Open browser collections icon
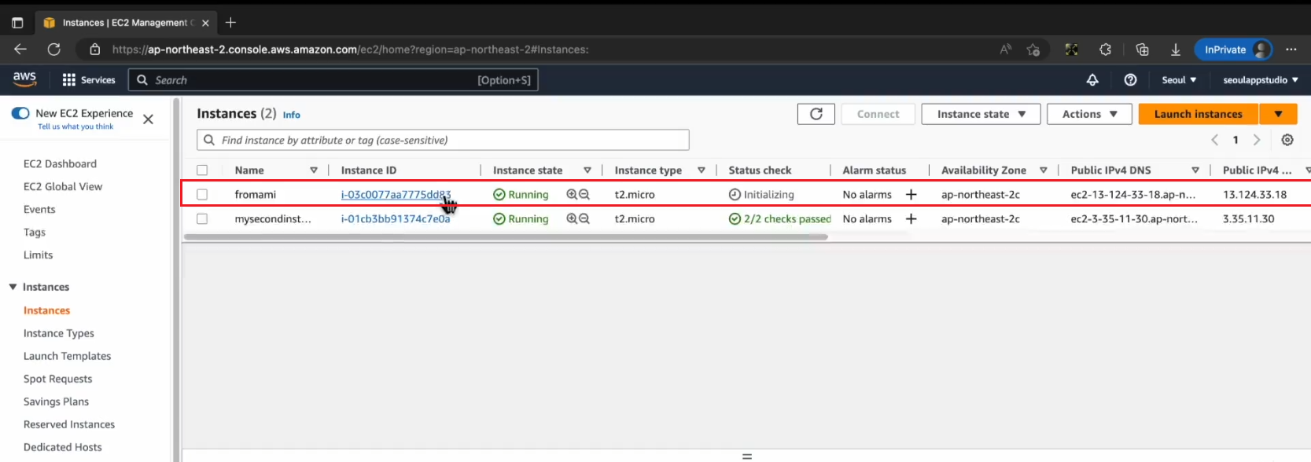Screen dimensions: 1311x462 1142,49
